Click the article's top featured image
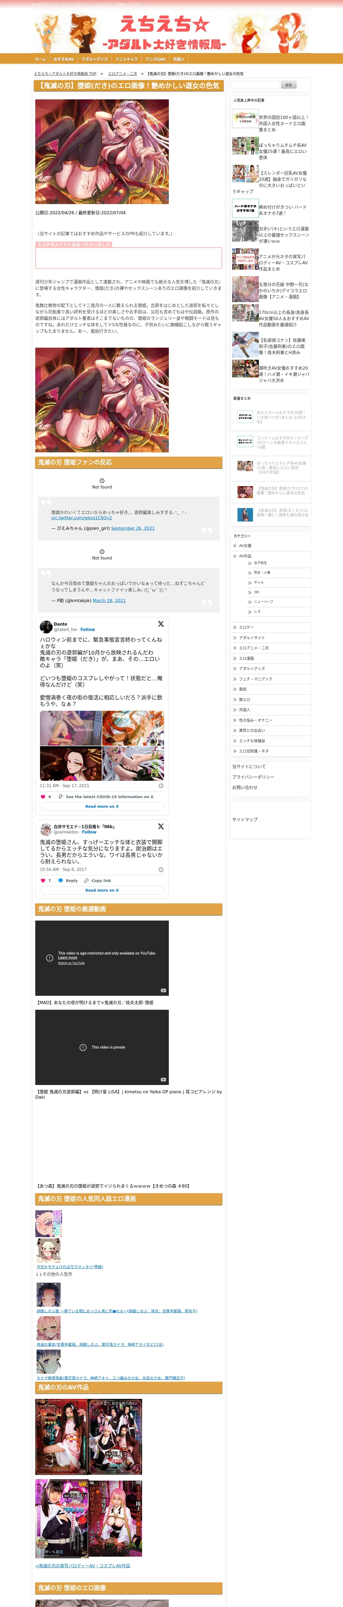The image size is (343, 1607). (x=102, y=152)
